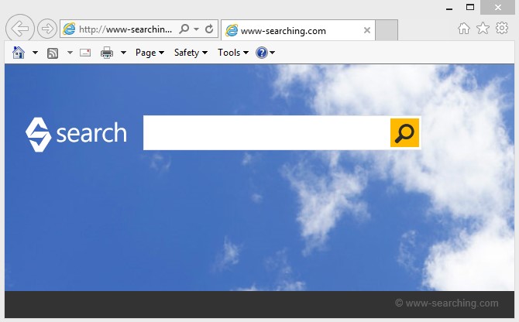Open the Tools gear icon at top right
Viewport: 519px width, 322px height.
502,29
